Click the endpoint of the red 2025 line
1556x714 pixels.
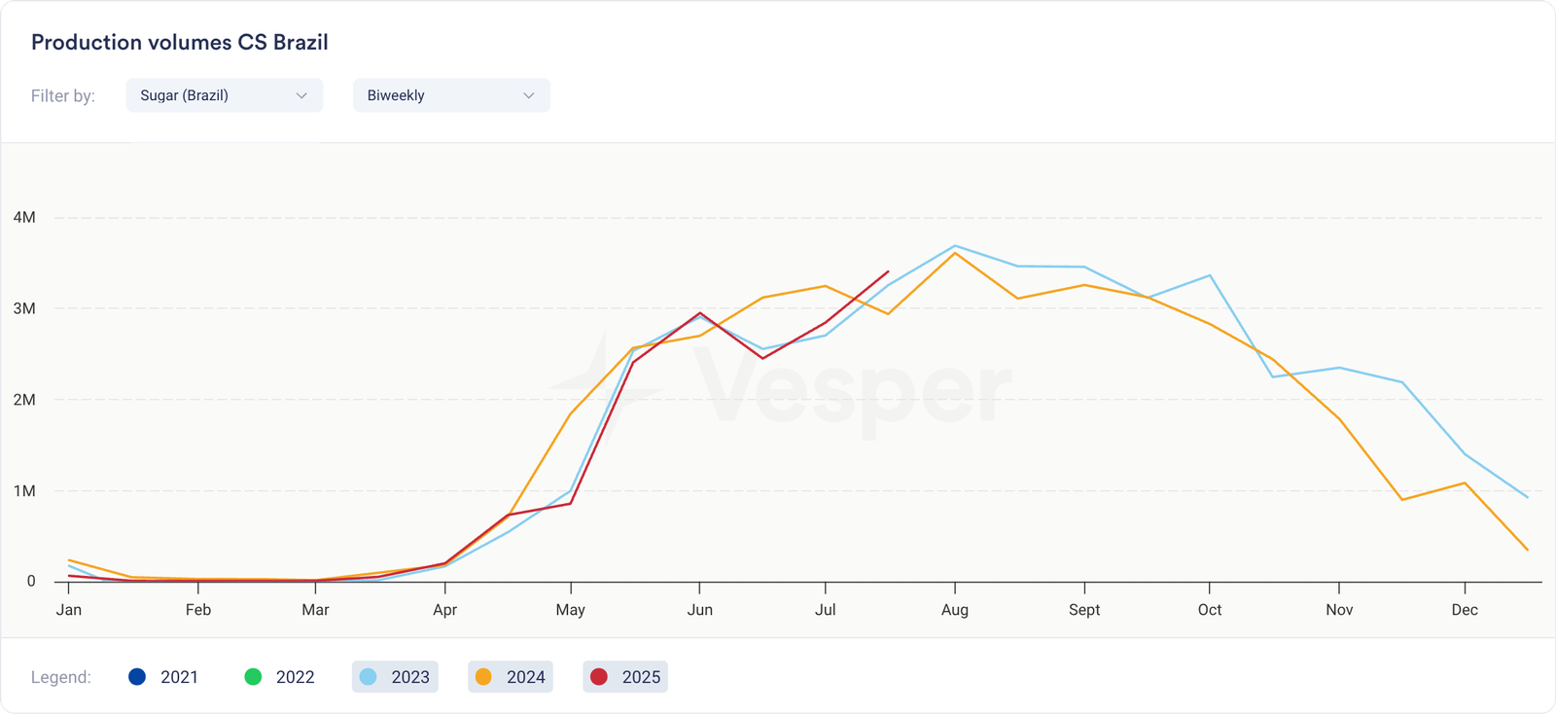(888, 272)
